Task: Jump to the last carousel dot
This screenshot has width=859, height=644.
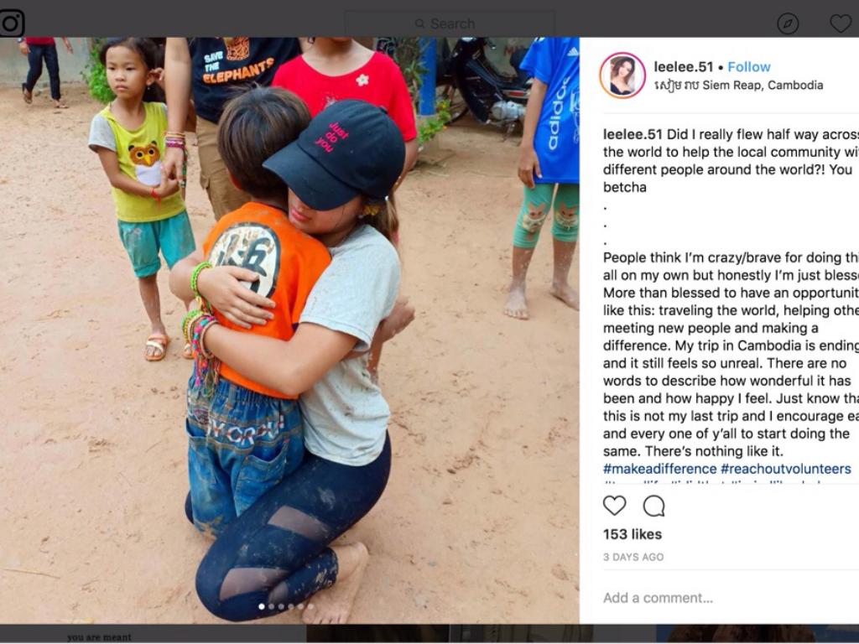Action: pos(310,606)
